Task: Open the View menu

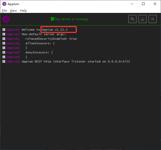Action: pos(13,11)
